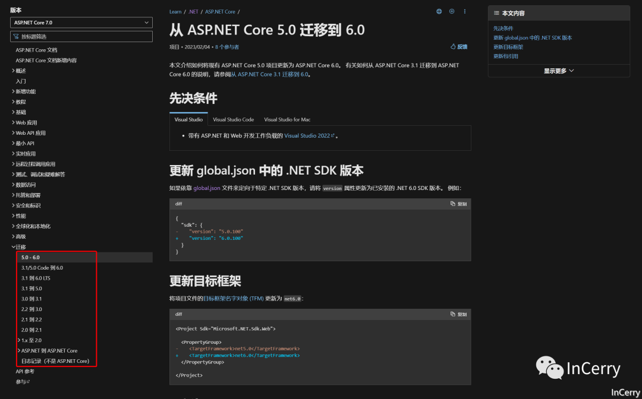Screen dimensions: 642x399
Task: Collapse the 迁移 tree node
Action: point(14,247)
